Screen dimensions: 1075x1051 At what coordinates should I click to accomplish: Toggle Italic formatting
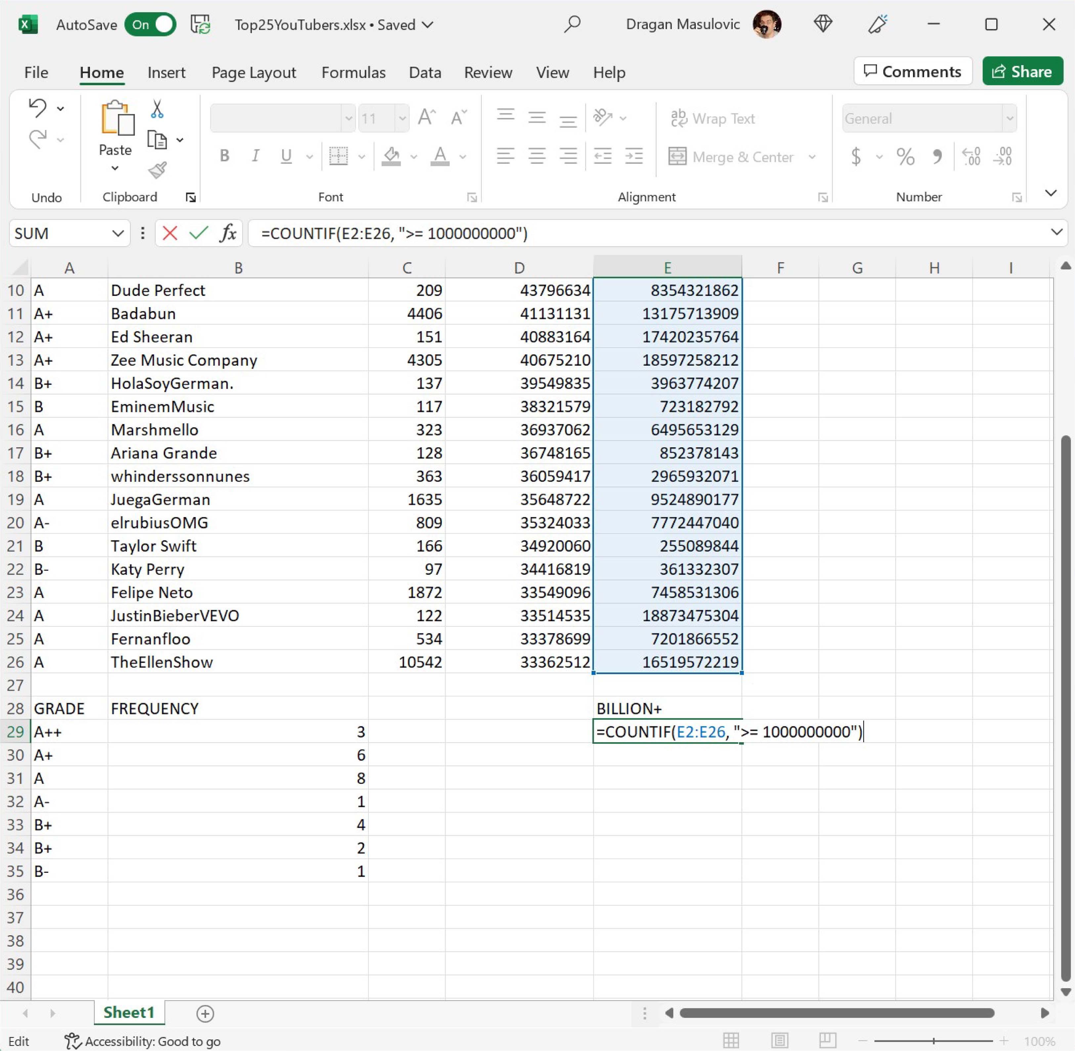(255, 156)
